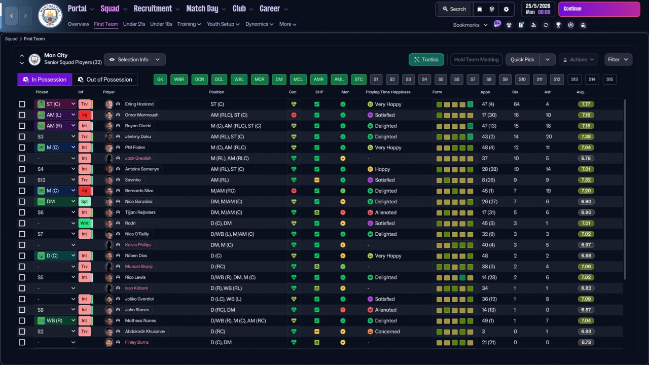Click the Inj status badge for Omar Marmoush
This screenshot has height=365, width=649.
pyautogui.click(x=85, y=115)
